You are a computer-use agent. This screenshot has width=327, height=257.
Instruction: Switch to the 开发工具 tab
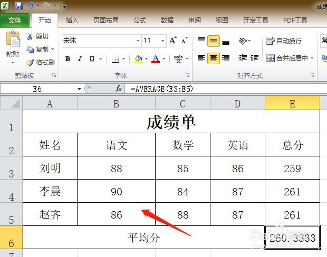pos(255,20)
